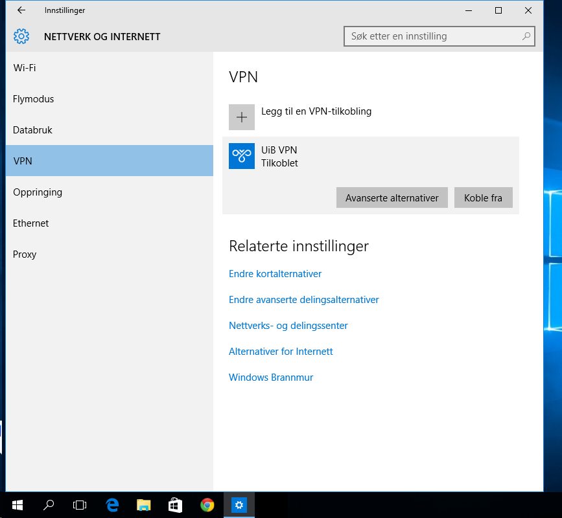Launch Google Chrome from the taskbar

(207, 505)
